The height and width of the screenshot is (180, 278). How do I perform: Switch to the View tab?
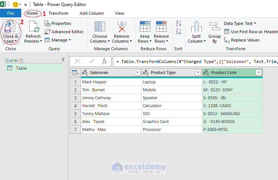(x=119, y=13)
